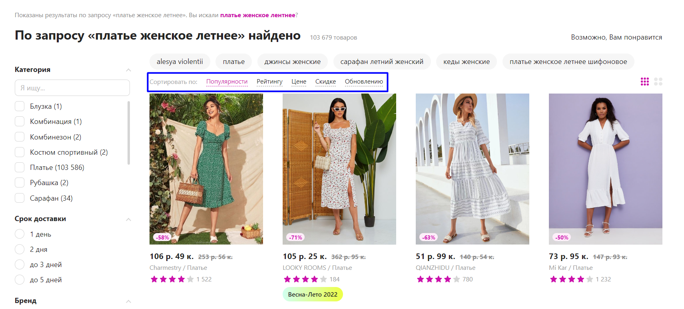
Task: Collapse the Бренд filter section
Action: (128, 301)
